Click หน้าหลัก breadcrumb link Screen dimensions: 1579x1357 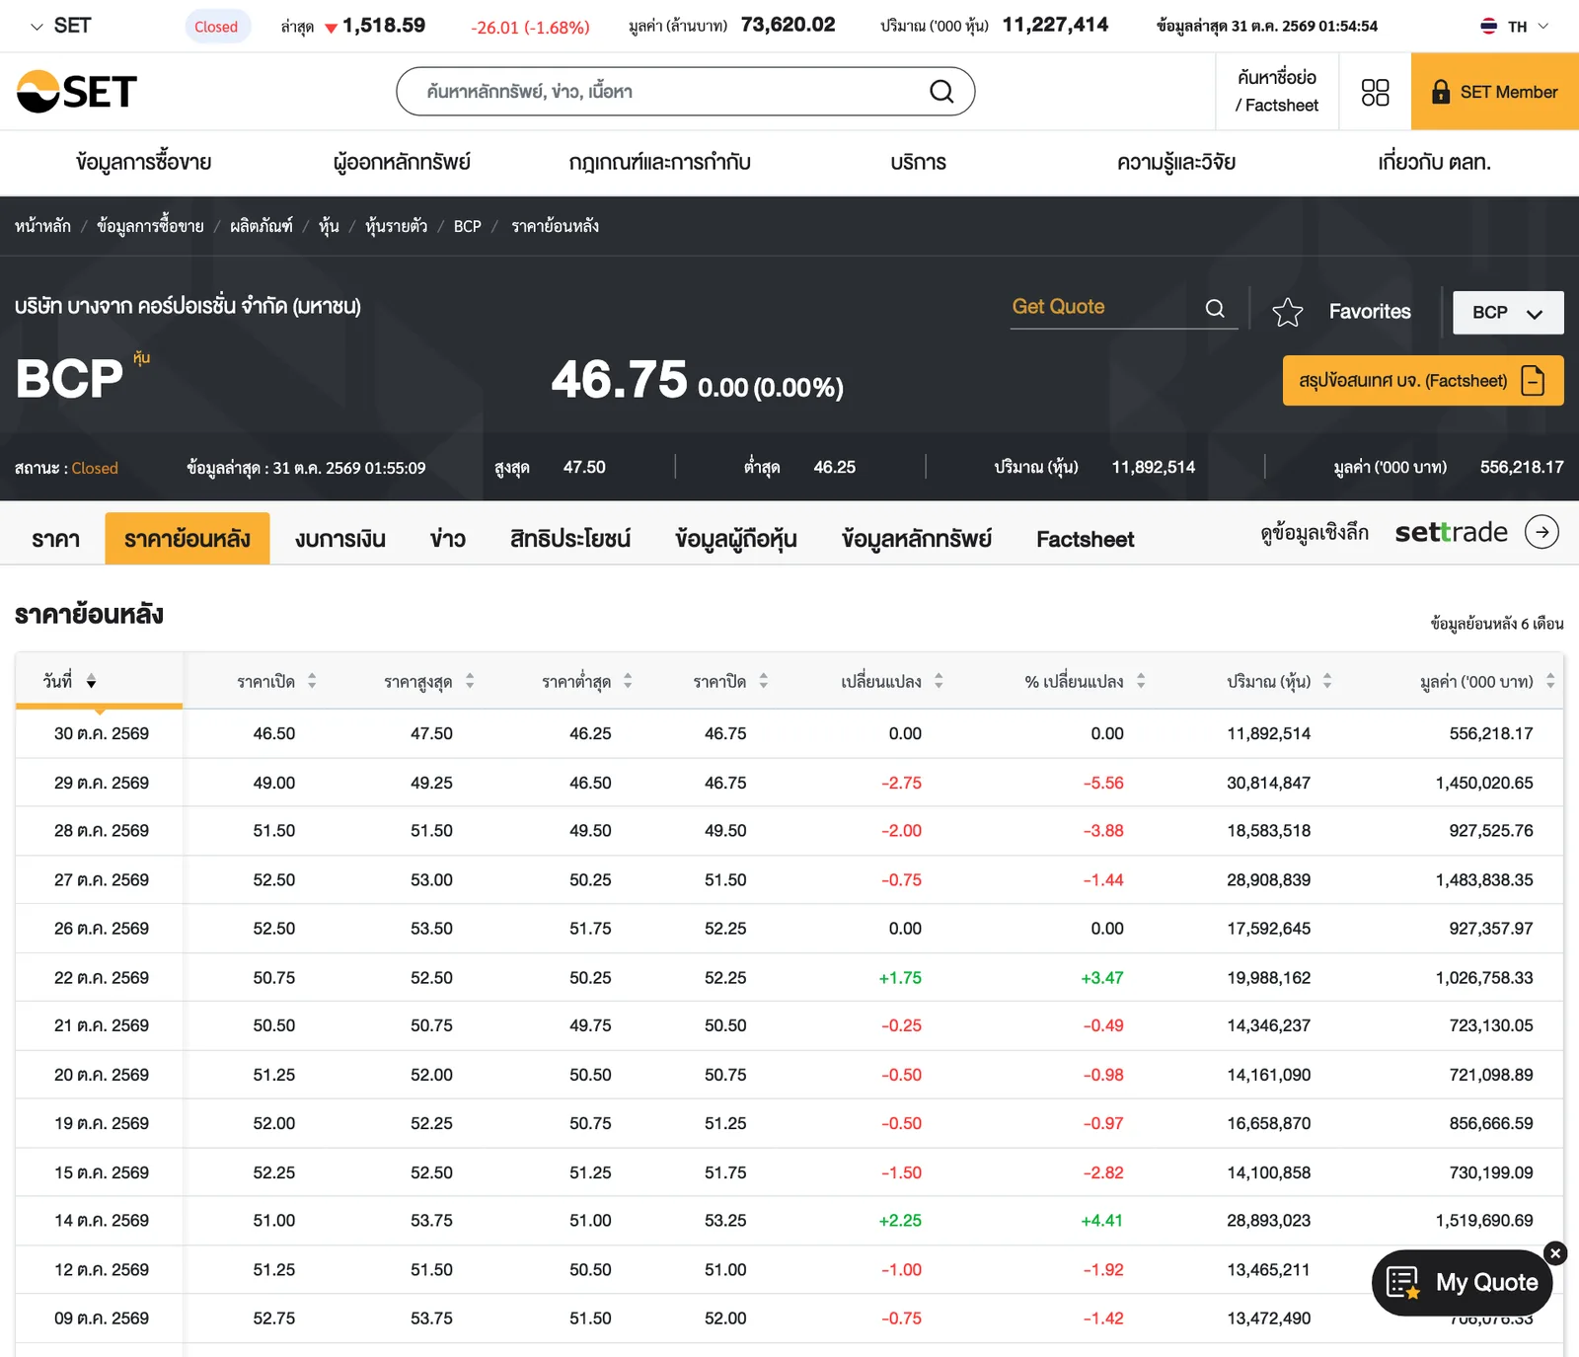42,226
